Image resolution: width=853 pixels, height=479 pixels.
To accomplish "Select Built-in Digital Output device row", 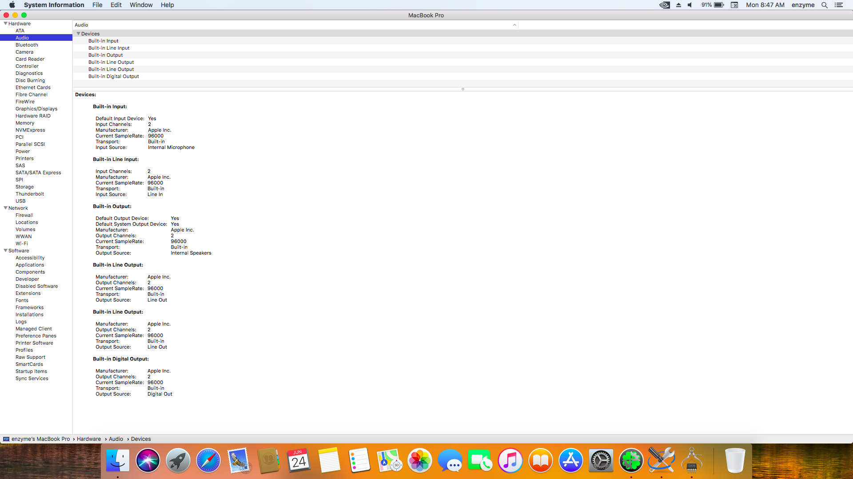I will click(113, 76).
